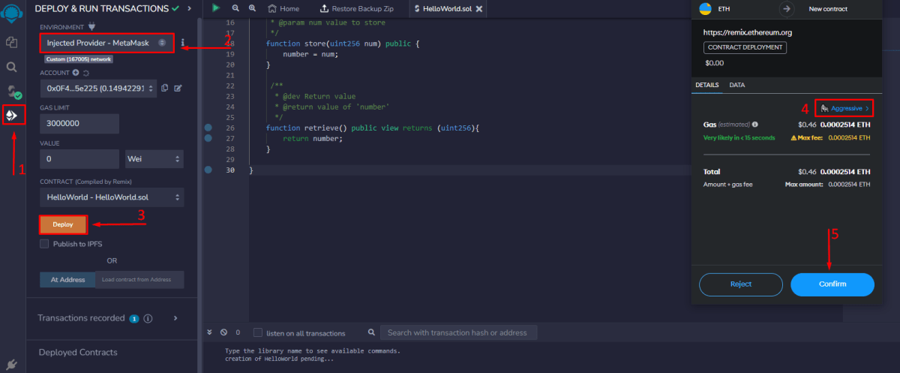Open the file search sidebar icon
Viewport: 900px width, 373px height.
coord(11,67)
